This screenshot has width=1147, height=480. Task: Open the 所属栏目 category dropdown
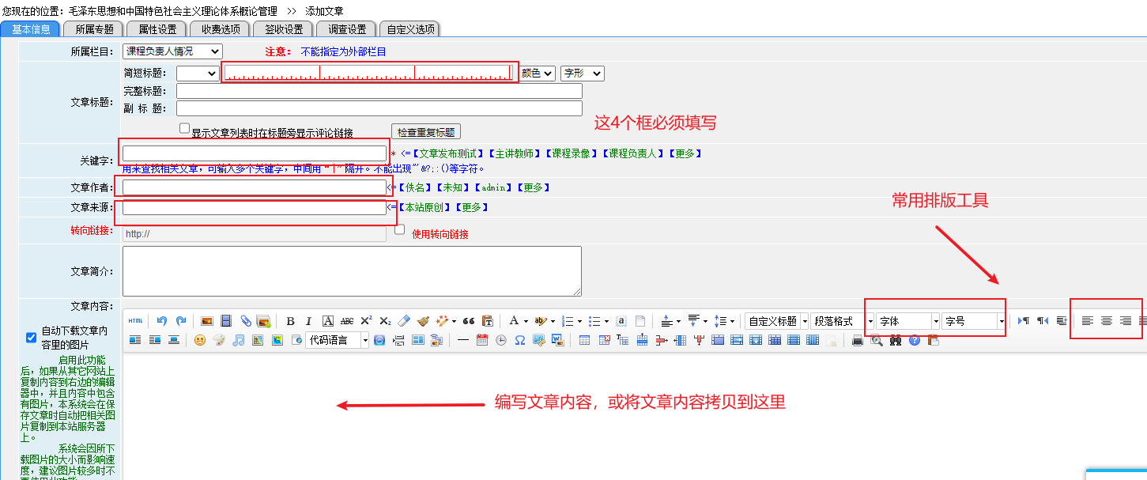[x=172, y=51]
